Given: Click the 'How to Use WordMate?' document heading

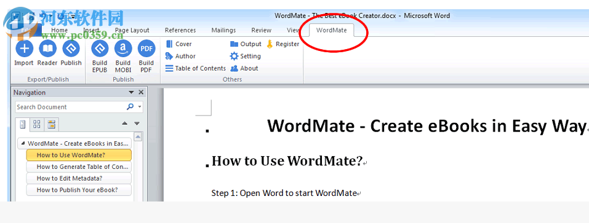Looking at the screenshot, I should [x=287, y=161].
